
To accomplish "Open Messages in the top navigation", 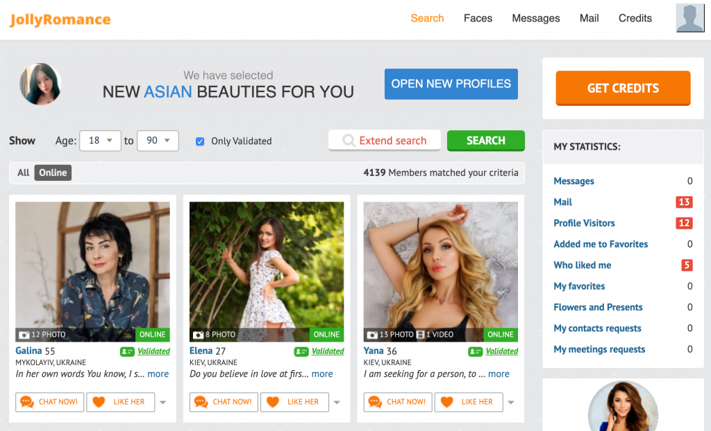I will tap(536, 18).
